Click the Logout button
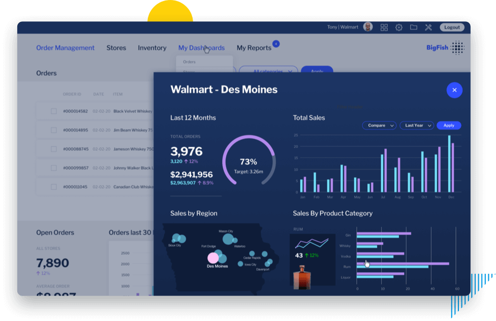Viewport: 496px width, 321px height. [x=452, y=27]
